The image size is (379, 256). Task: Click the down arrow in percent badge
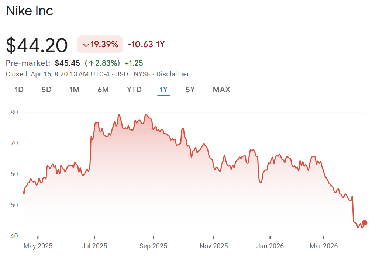point(86,45)
